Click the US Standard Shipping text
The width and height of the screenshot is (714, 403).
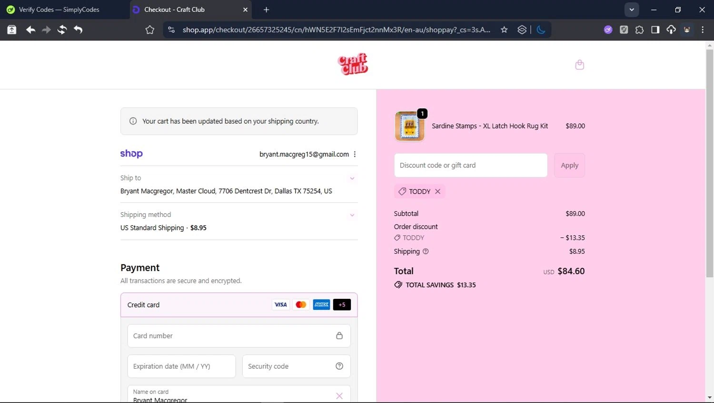[x=152, y=228]
